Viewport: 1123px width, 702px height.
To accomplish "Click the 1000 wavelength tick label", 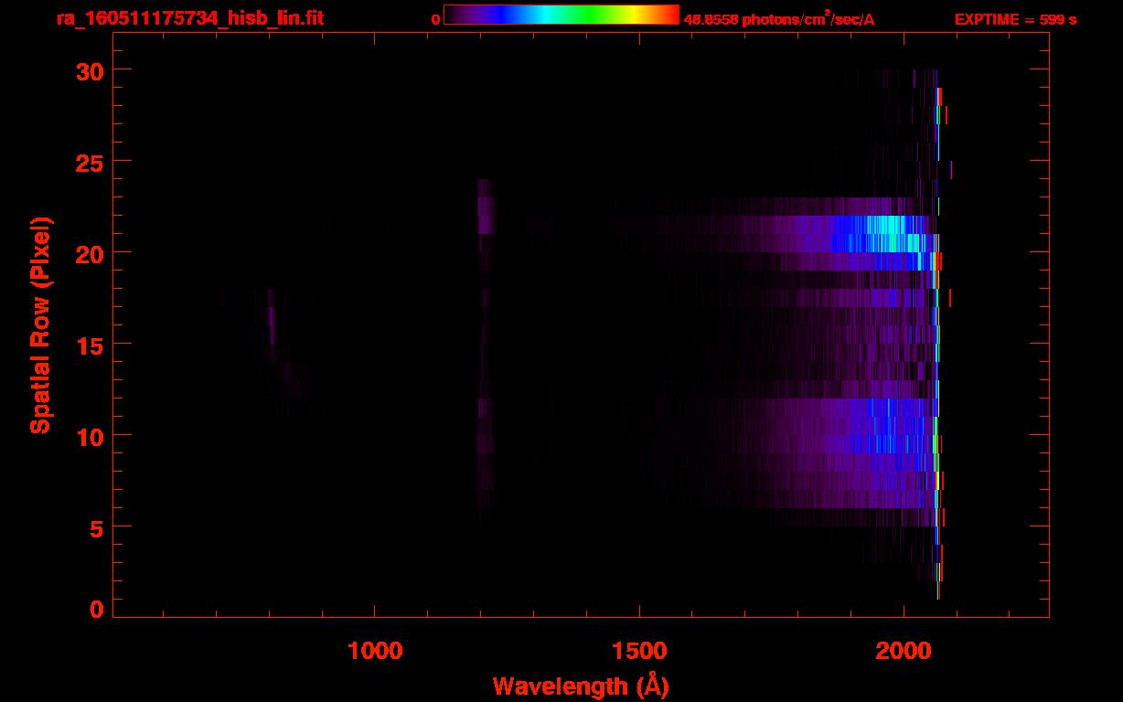I will [375, 651].
